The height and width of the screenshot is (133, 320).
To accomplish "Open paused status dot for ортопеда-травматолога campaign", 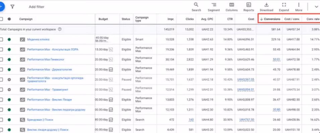I will (9, 80).
